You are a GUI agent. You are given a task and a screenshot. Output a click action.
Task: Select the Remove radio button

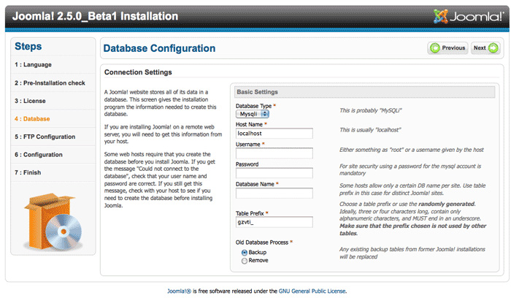[x=245, y=261]
